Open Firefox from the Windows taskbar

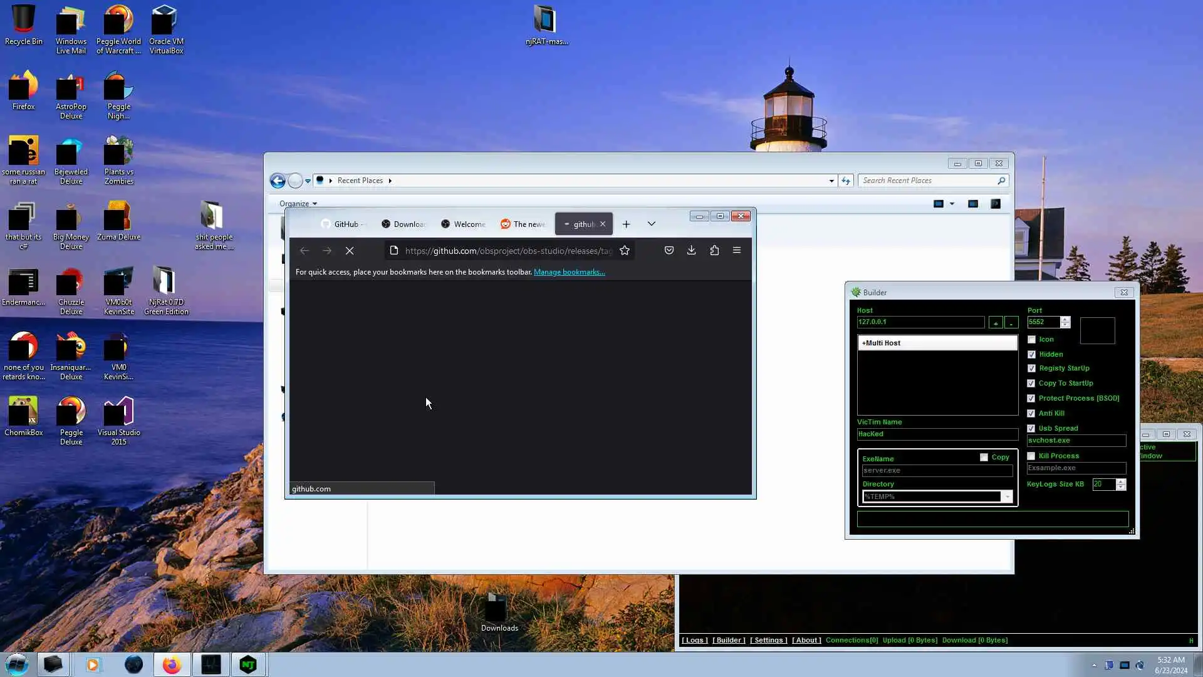pos(172,664)
